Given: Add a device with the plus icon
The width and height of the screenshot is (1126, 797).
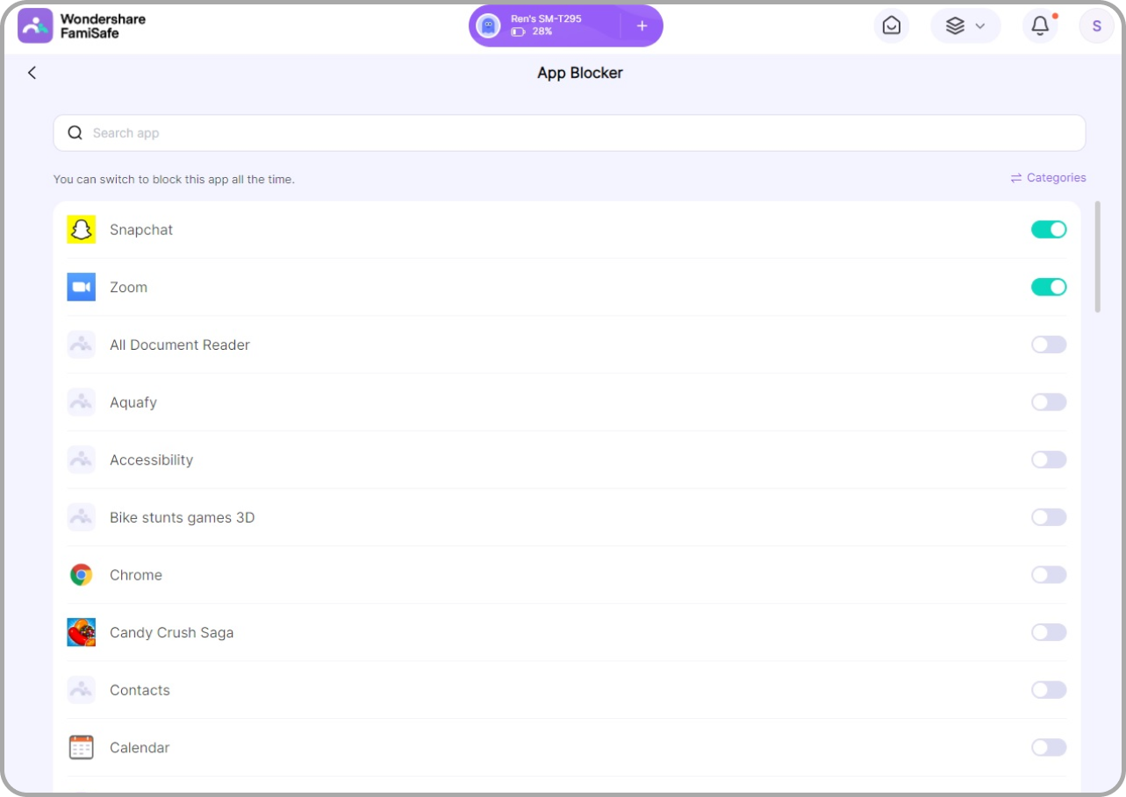Looking at the screenshot, I should point(642,25).
